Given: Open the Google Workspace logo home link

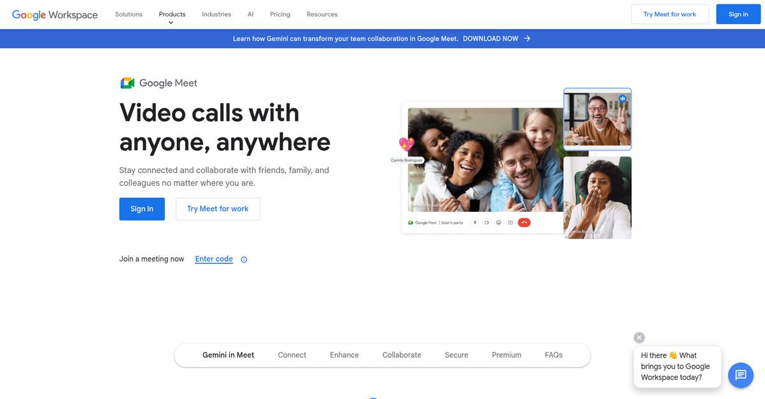Looking at the screenshot, I should [x=55, y=14].
